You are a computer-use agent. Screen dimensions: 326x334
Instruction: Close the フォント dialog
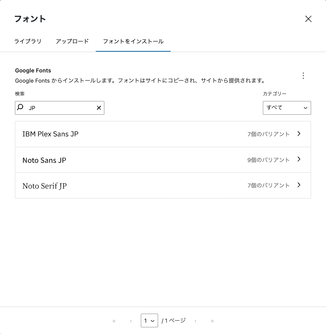(x=308, y=19)
